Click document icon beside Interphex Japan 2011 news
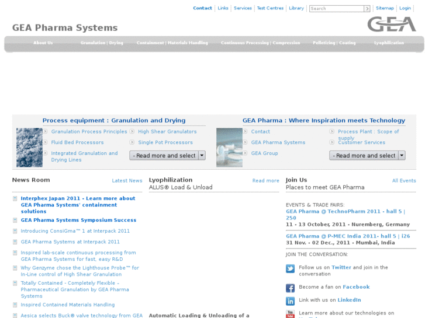The width and height of the screenshot is (425, 318). (15, 199)
